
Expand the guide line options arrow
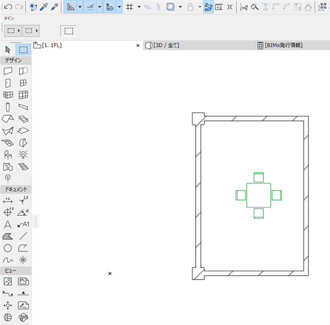[x=80, y=7]
